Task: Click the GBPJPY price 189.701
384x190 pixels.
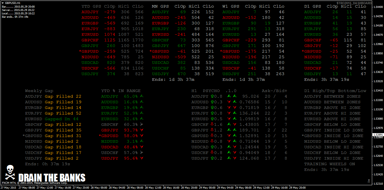Action: pos(249,130)
